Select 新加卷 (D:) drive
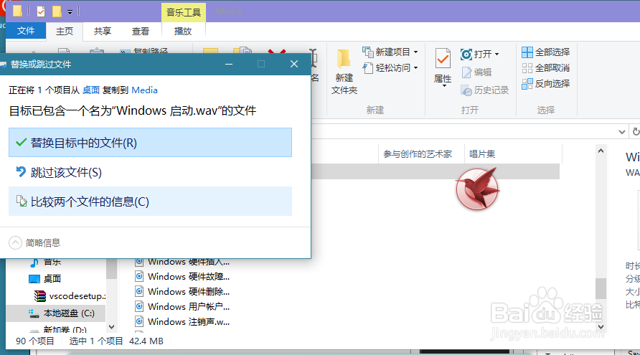 [x=65, y=329]
